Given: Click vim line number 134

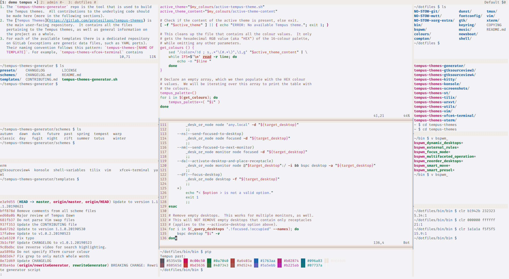Looking at the screenshot, I should (x=163, y=229).
